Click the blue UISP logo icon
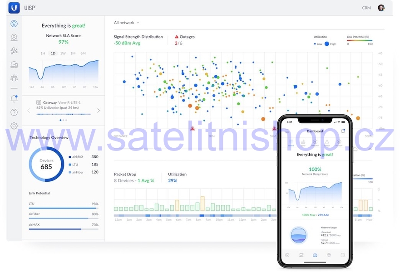400x272 pixels. point(14,8)
